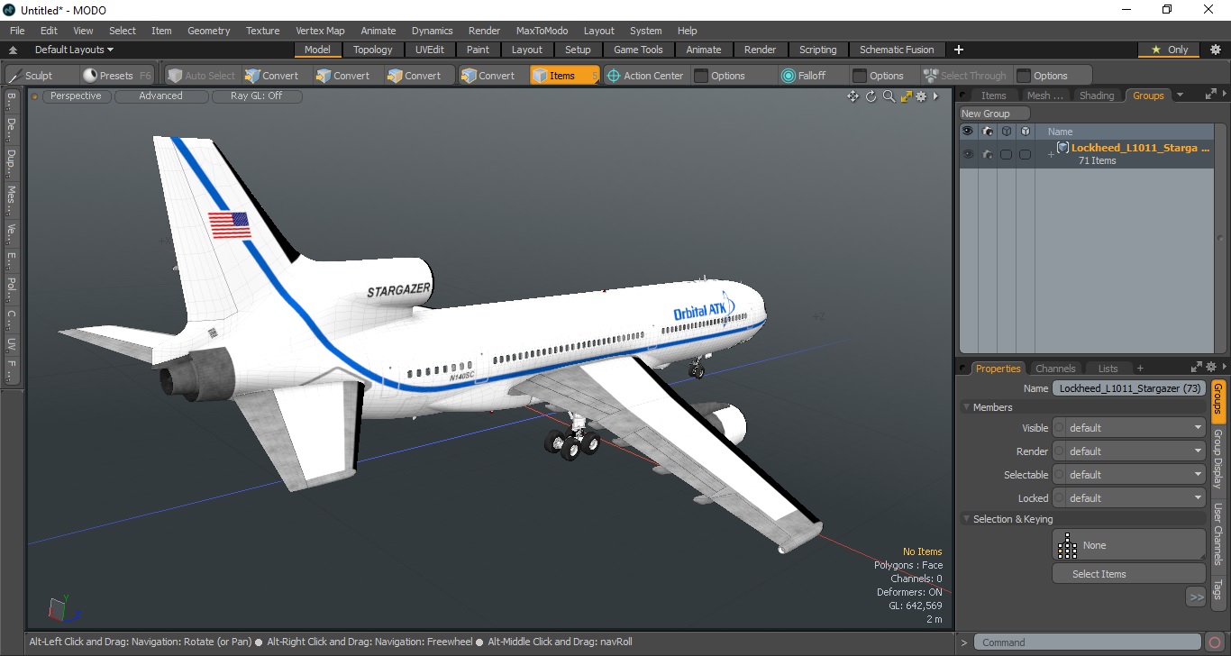Switch to the Channels tab
1231x656 pixels.
(1055, 369)
